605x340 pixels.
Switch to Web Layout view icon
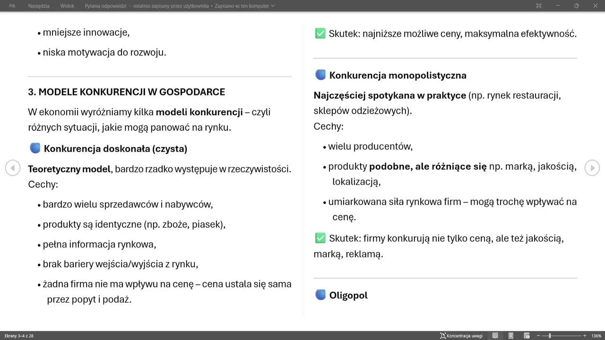527,336
